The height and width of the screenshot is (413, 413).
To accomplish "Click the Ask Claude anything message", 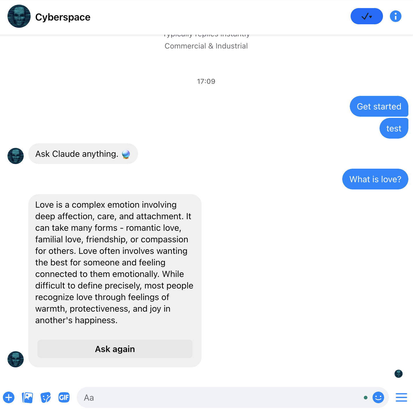I will tap(83, 154).
